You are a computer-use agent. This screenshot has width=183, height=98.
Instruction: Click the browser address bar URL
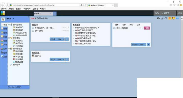click(33, 5)
